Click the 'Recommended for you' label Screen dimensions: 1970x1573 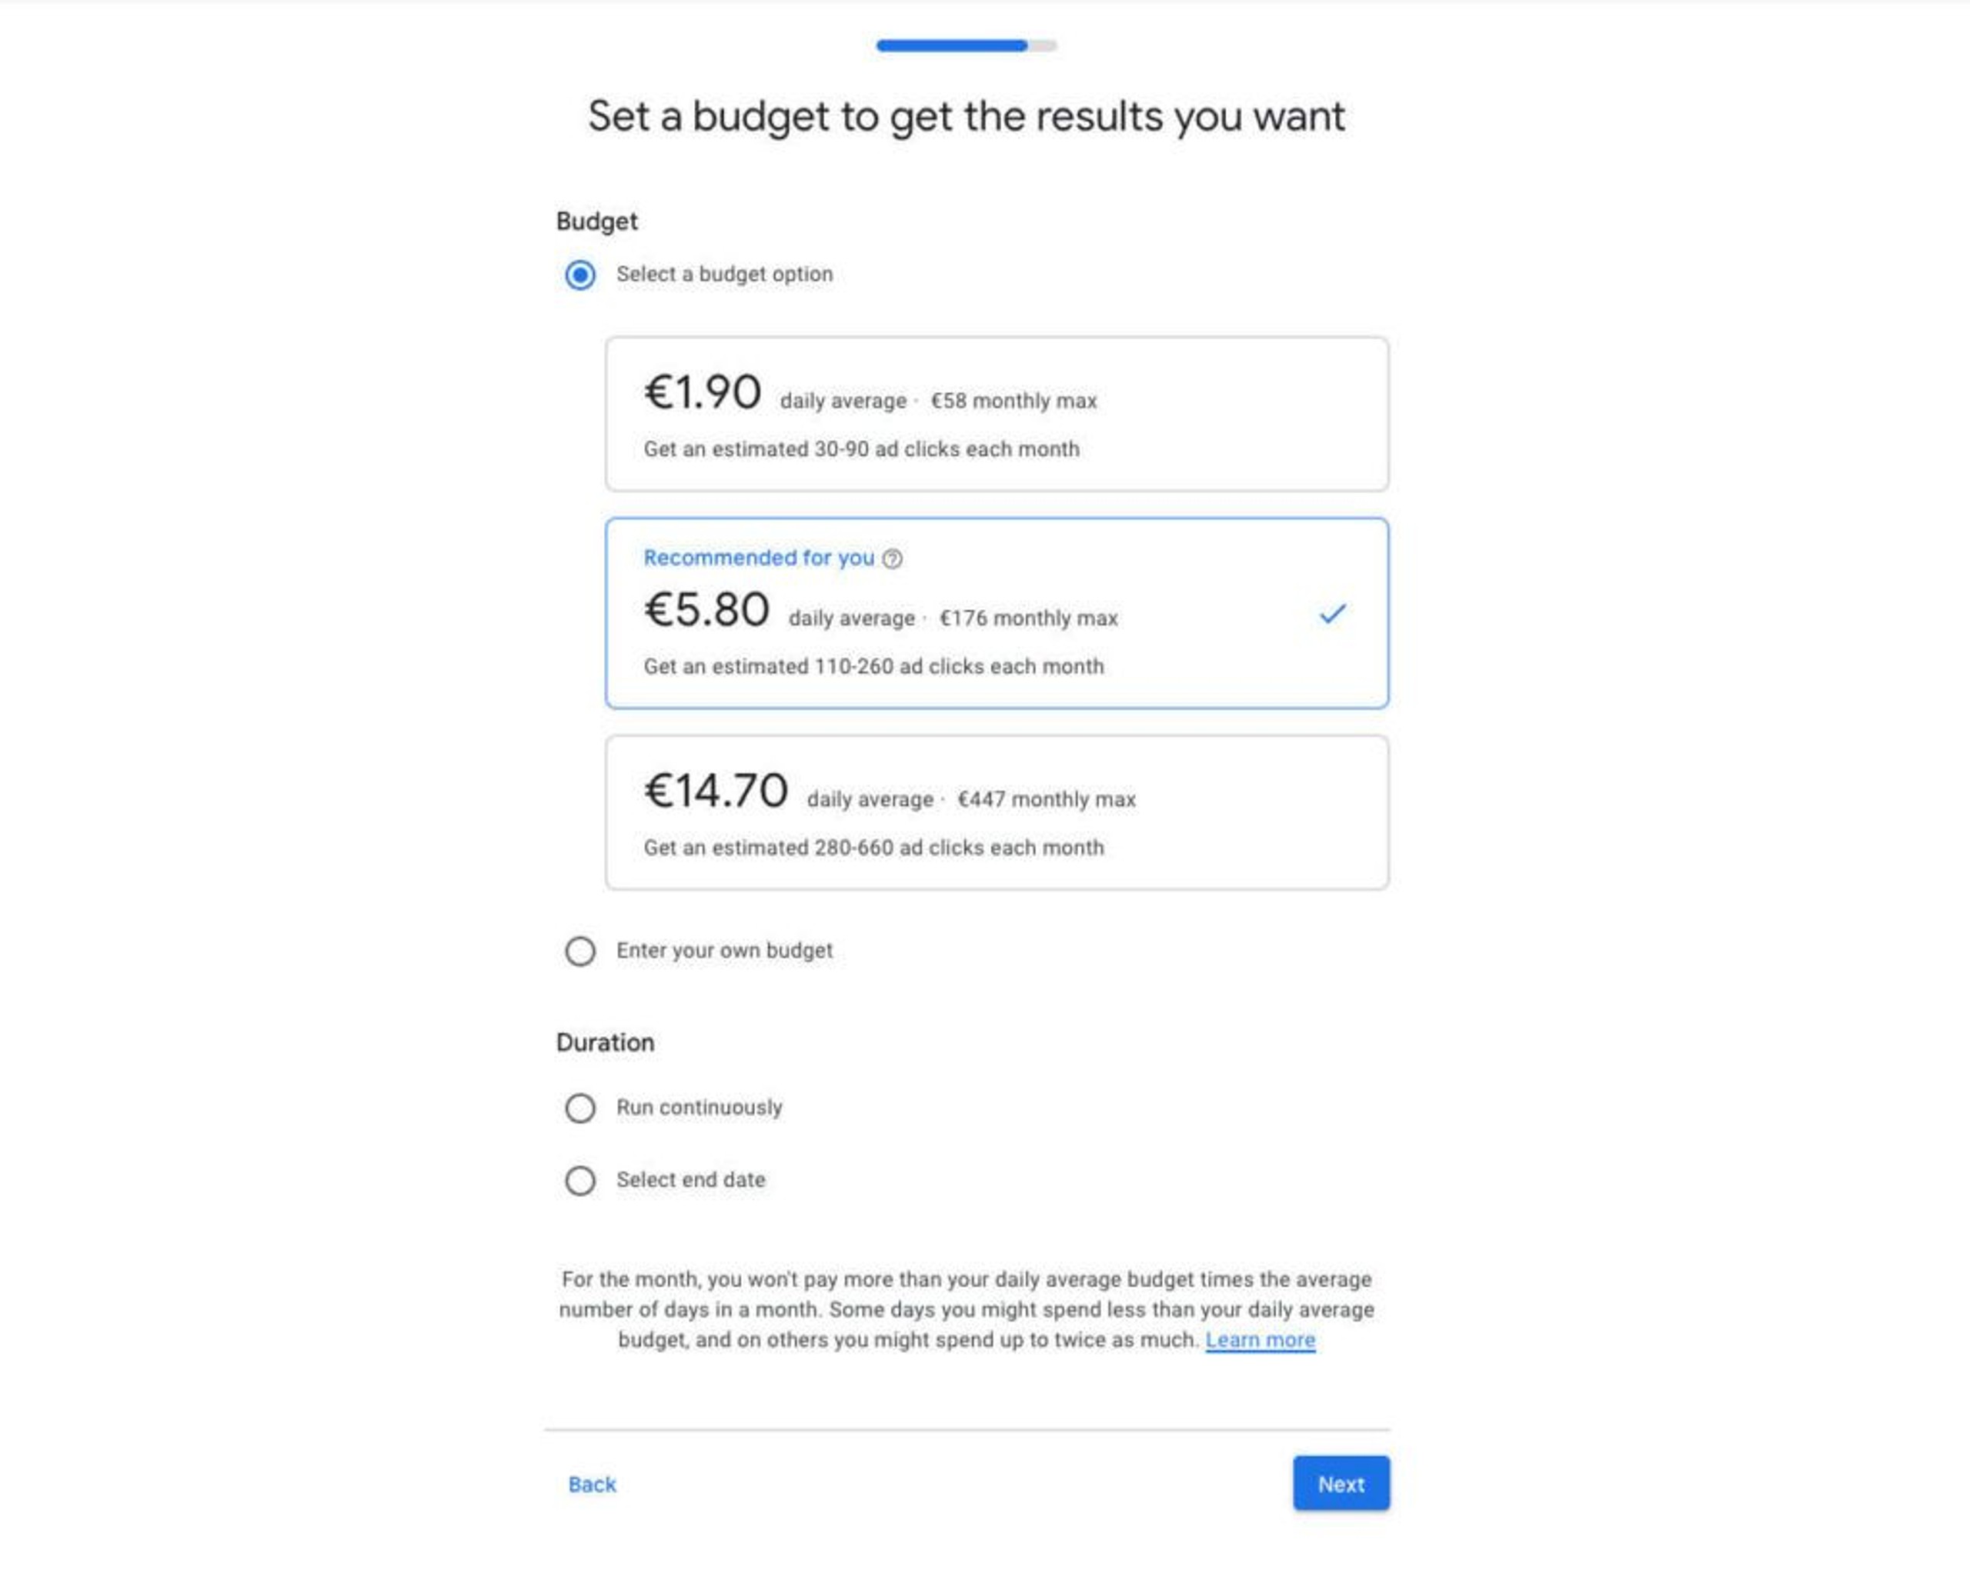(x=759, y=557)
